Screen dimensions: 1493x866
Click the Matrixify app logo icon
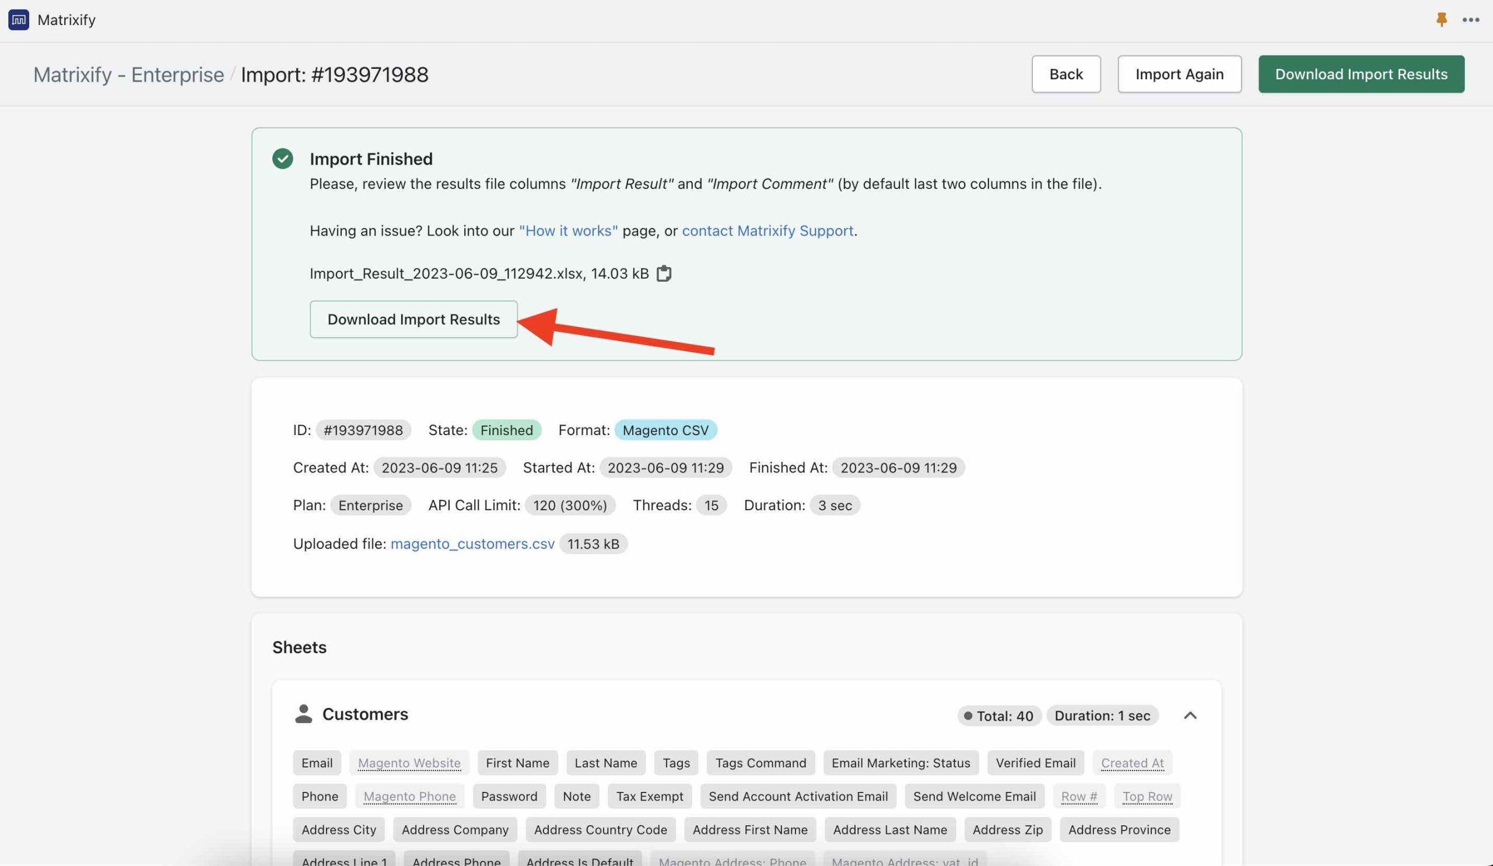18,20
